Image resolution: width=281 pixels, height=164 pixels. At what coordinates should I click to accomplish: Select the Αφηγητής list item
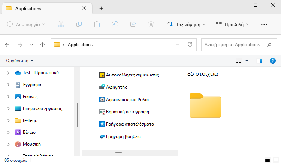(117, 87)
